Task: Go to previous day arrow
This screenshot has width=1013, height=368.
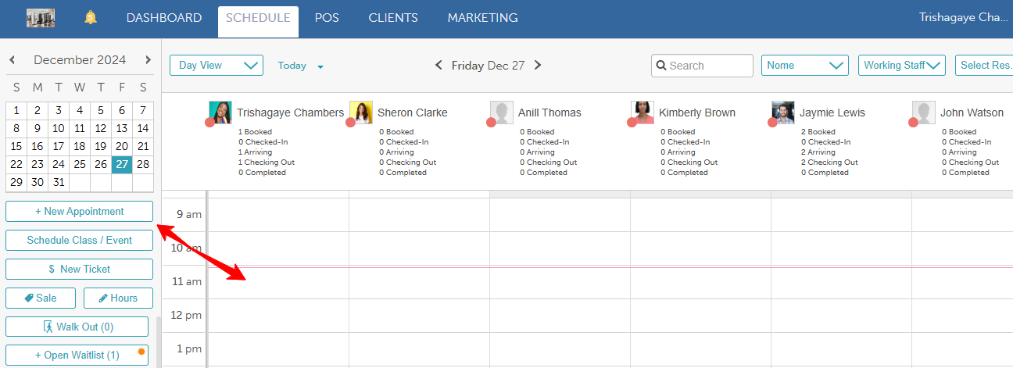Action: pos(438,66)
